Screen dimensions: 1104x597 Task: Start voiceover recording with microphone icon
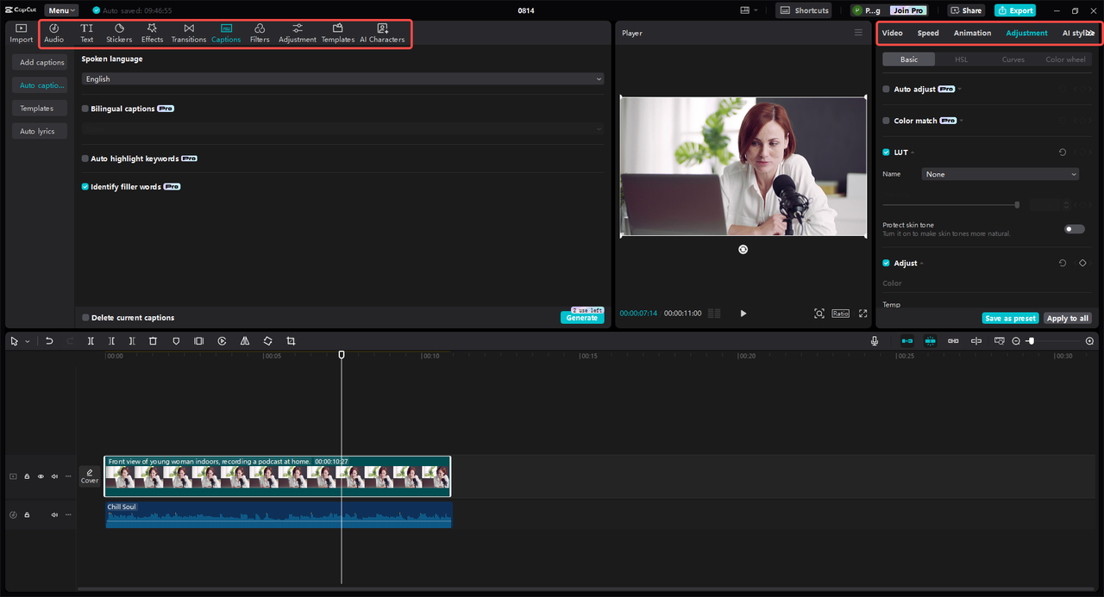click(x=874, y=341)
